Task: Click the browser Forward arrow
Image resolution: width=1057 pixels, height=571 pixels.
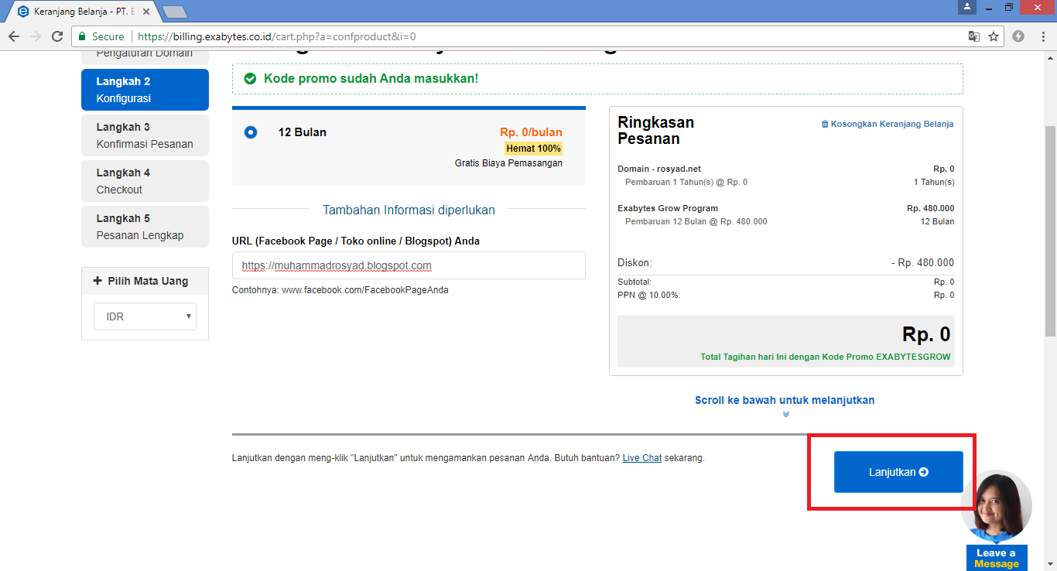Action: click(x=36, y=36)
